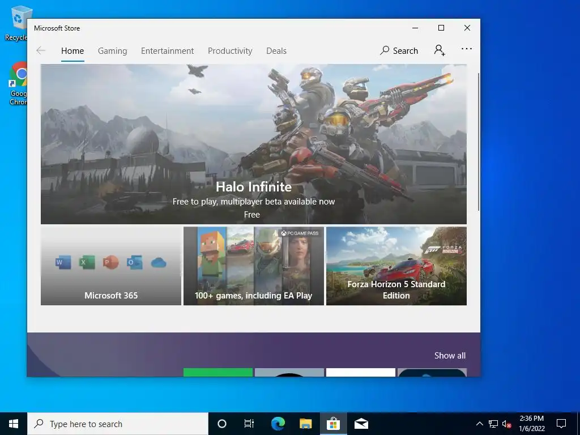Select the Recycle Bin desktop icon
This screenshot has width=580, height=435.
(16, 23)
